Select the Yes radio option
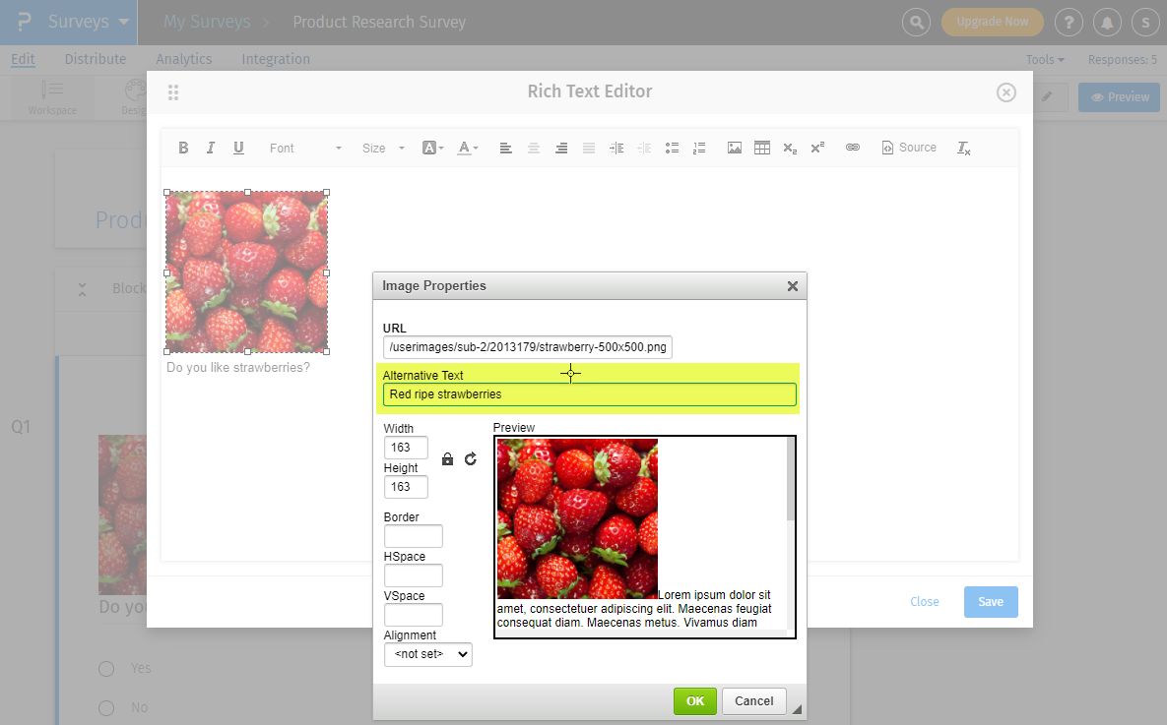Viewport: 1167px width, 725px height. click(x=106, y=669)
